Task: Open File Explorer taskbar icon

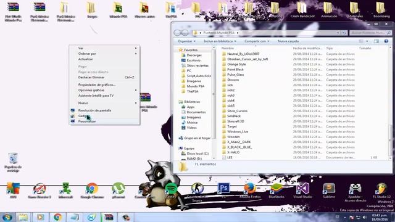Action: point(23,217)
